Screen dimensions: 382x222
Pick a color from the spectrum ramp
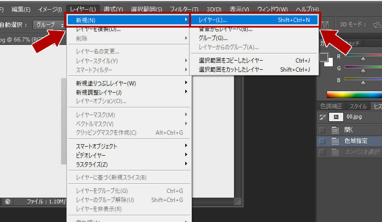[x=354, y=95]
